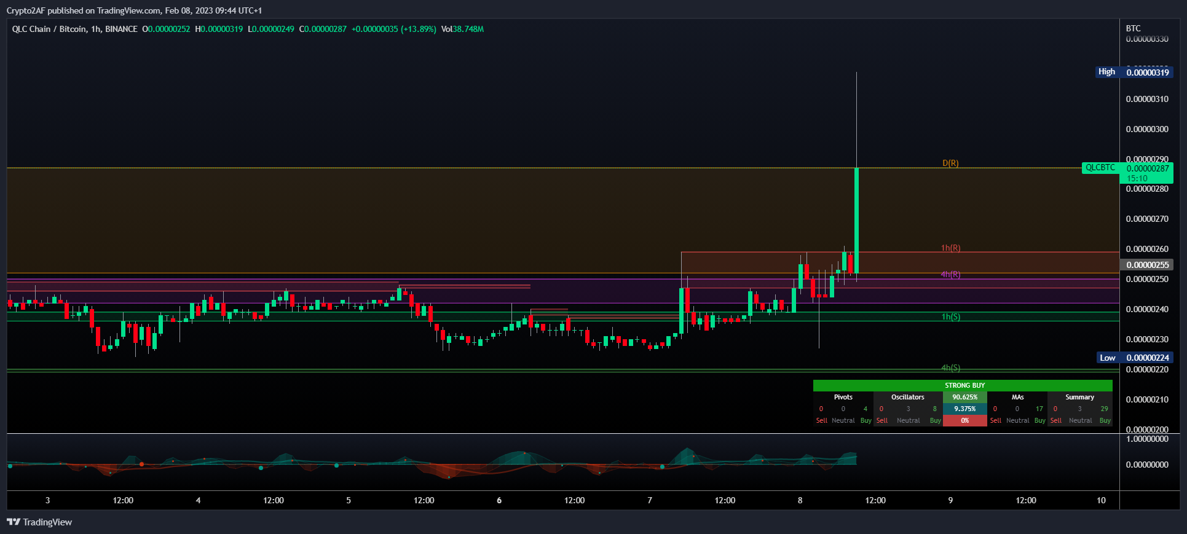Screen dimensions: 1187x534
Task: Click the High price tag label
Action: pyautogui.click(x=1106, y=72)
